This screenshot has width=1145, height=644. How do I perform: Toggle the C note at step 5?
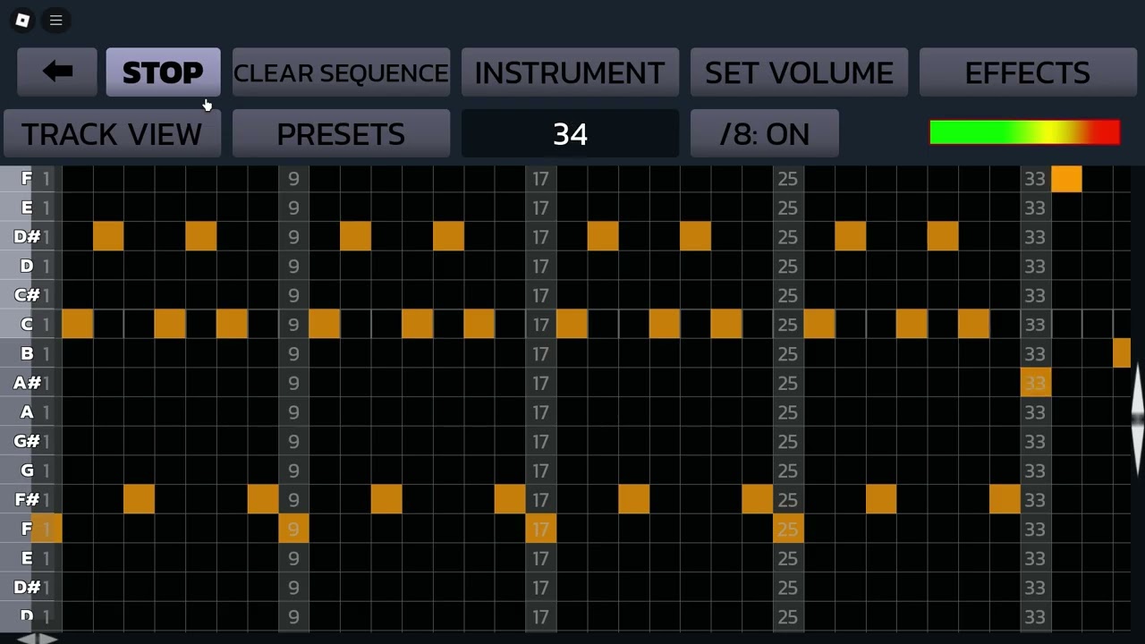point(170,324)
